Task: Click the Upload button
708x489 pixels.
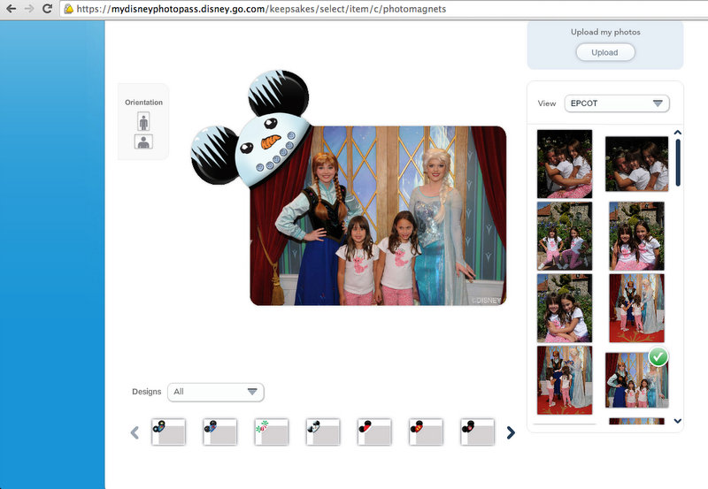Action: point(605,52)
